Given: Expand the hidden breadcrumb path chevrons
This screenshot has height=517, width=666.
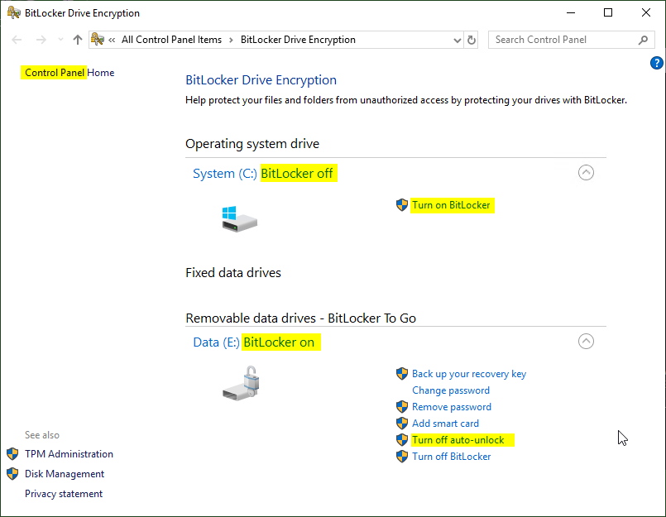Looking at the screenshot, I should point(112,40).
